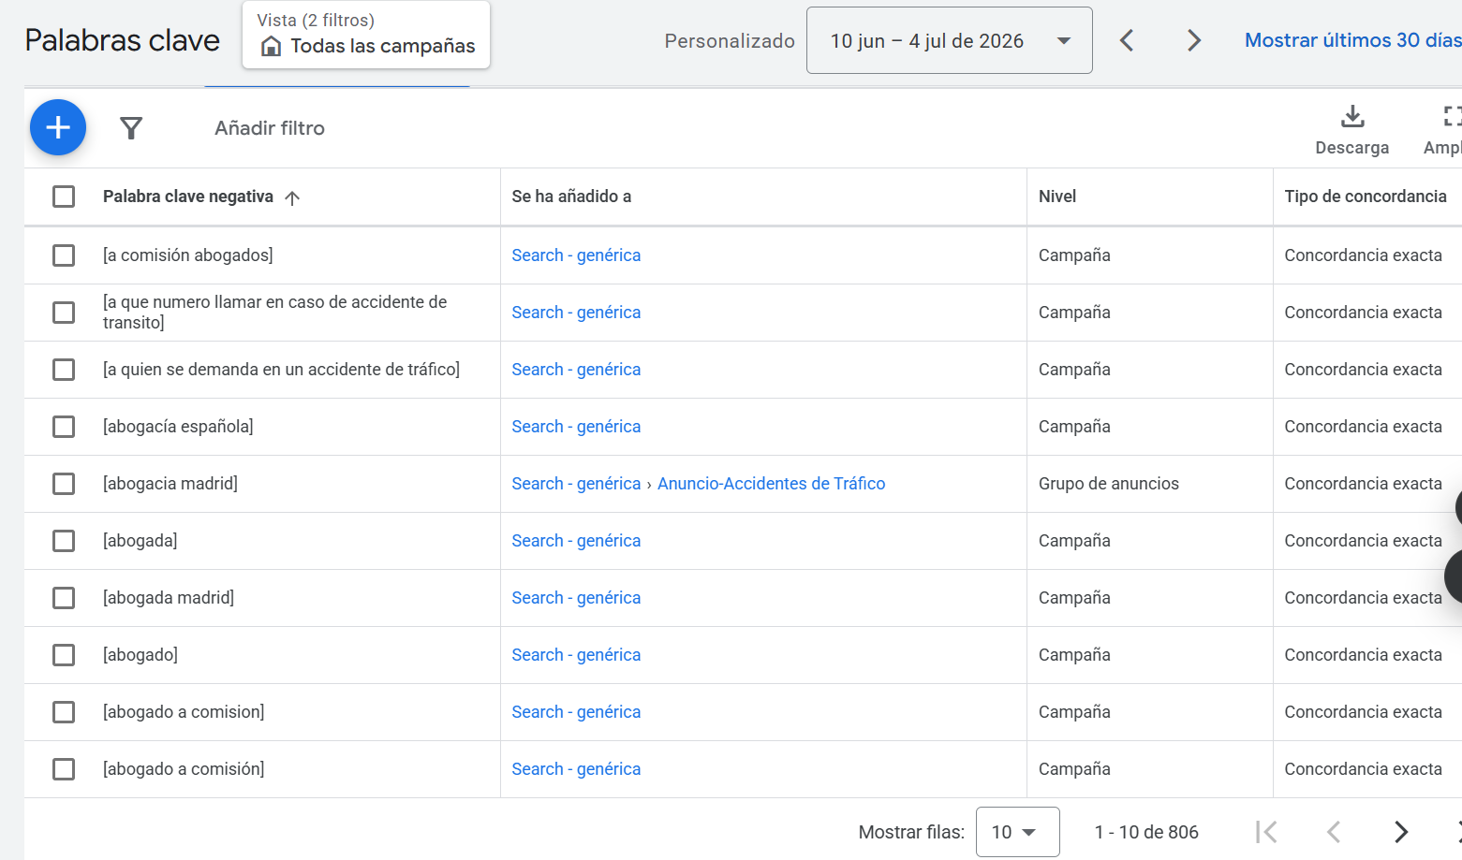Open Todas las campañas view selector
Image resolution: width=1462 pixels, height=860 pixels.
pyautogui.click(x=366, y=35)
